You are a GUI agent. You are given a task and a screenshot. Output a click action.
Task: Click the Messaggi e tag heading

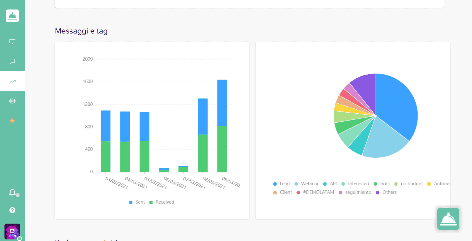(81, 31)
